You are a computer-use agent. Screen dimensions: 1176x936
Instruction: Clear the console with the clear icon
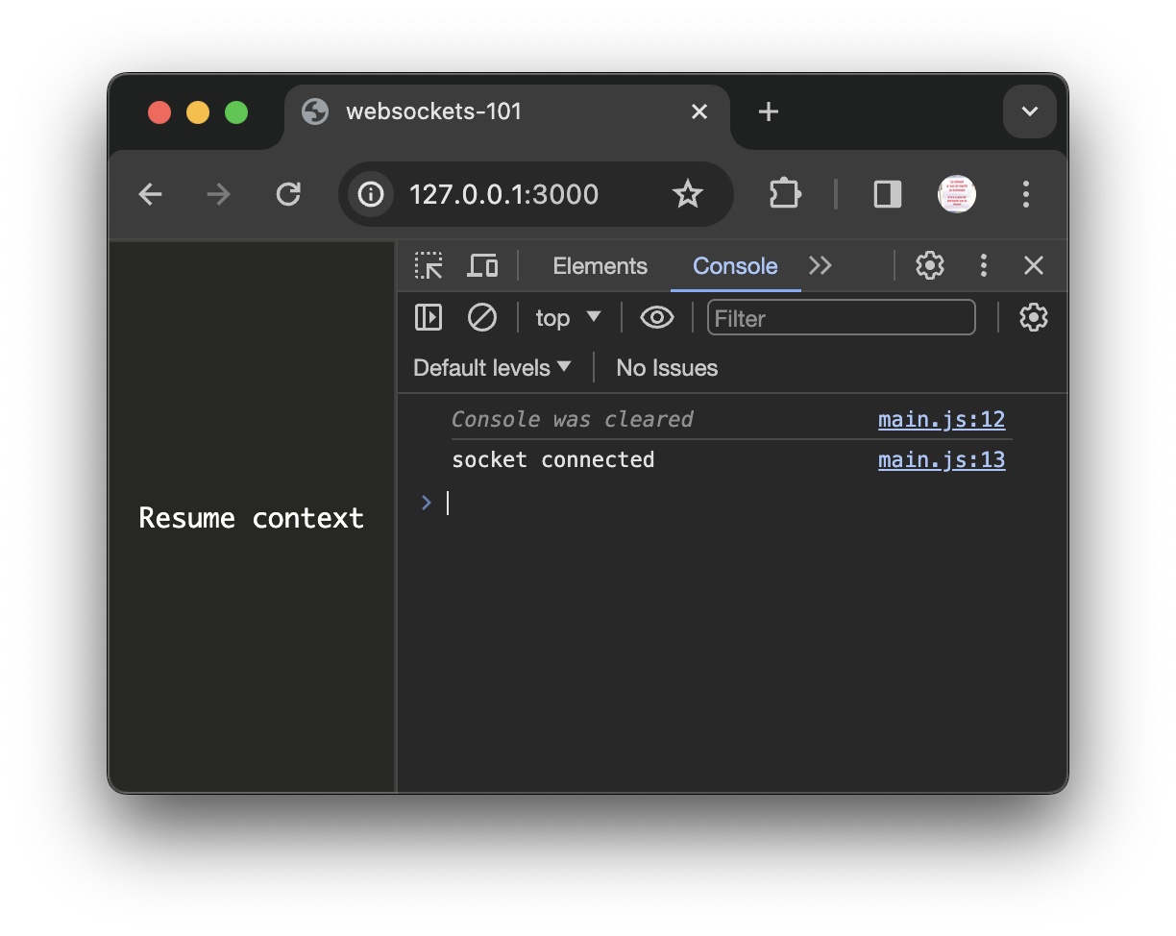click(x=481, y=317)
